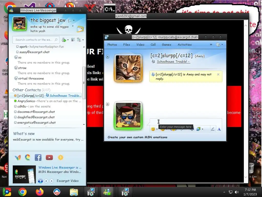Play the Escargot Video
Viewport: 262px width, 197px height.
pyautogui.click(x=40, y=181)
